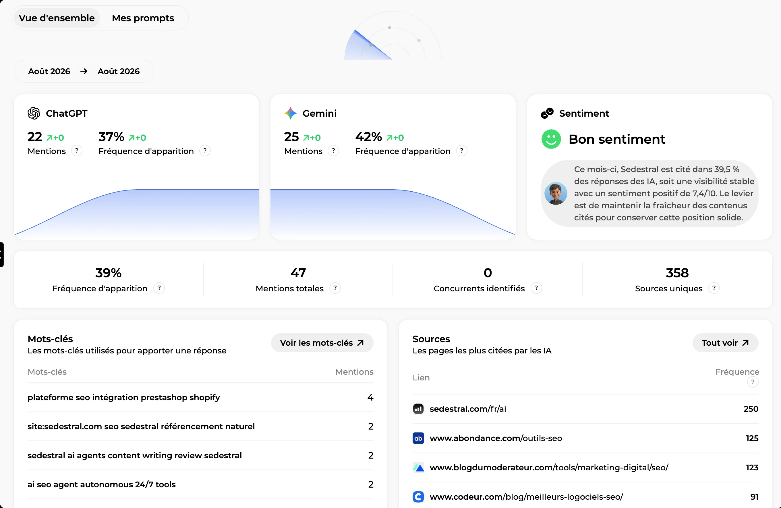Open help icon beside Sources uniques
Viewport: 781px width, 508px height.
pos(714,288)
